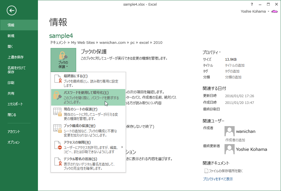Click プロパティをすべて表示 link
Image resolution: width=281 pixels, height=191 pixels.
(x=218, y=179)
